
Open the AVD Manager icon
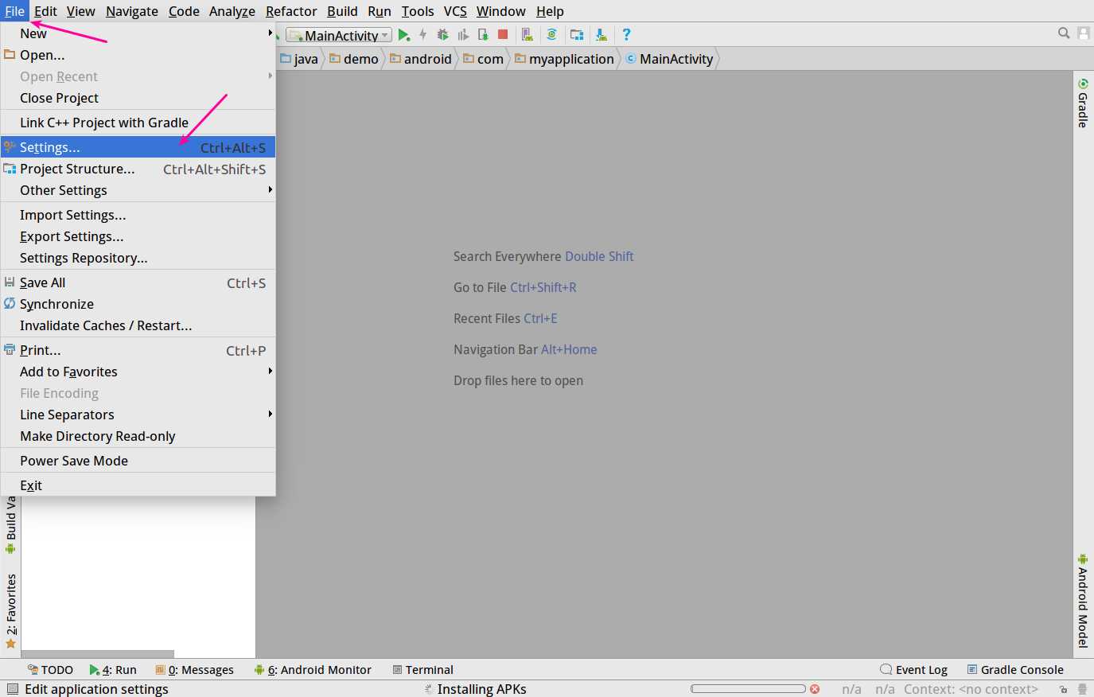527,35
